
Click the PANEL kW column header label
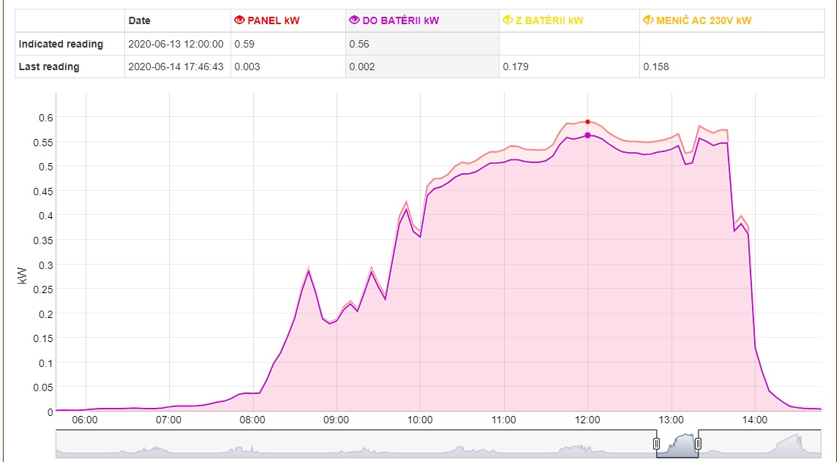coord(274,21)
